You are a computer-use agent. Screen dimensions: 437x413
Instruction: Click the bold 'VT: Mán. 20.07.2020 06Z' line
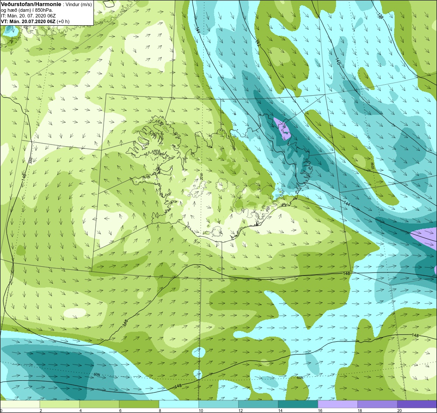pos(28,21)
